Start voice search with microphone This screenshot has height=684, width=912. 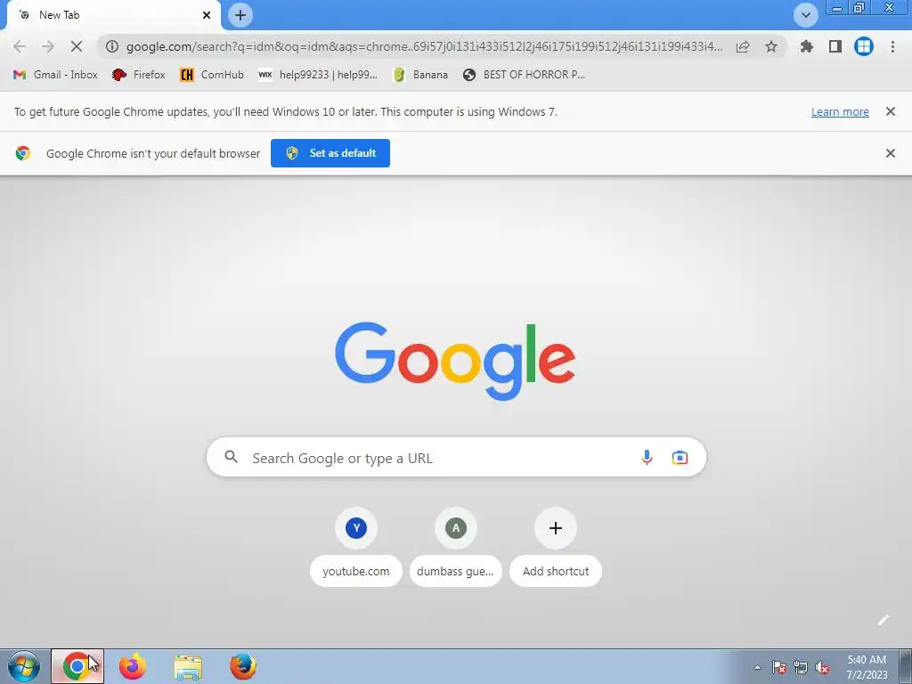647,457
